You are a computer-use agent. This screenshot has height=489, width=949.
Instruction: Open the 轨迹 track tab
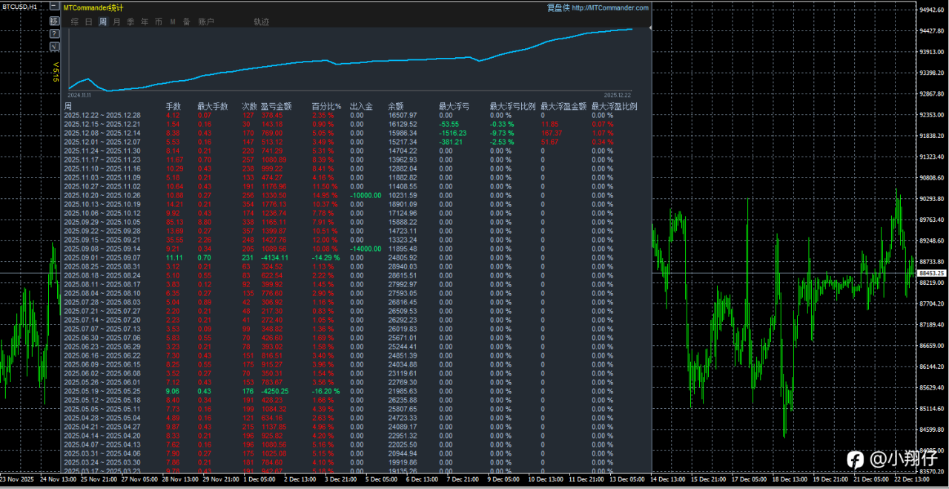(261, 22)
